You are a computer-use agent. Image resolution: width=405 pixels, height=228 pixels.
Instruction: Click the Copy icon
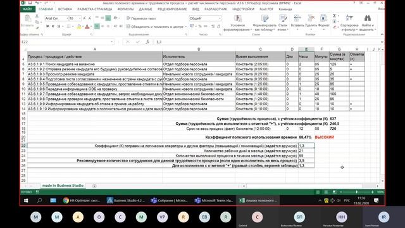click(x=37, y=22)
